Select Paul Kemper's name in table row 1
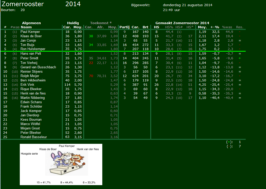 (x=30, y=32)
